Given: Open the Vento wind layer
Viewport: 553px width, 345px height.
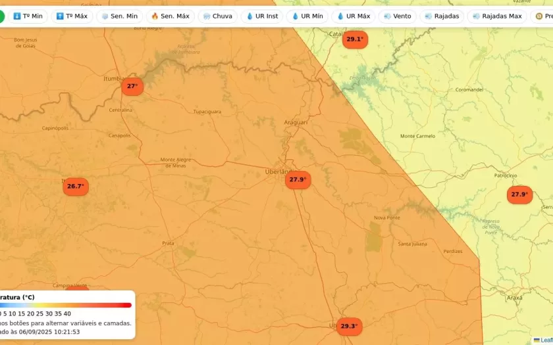Looking at the screenshot, I should [x=397, y=16].
